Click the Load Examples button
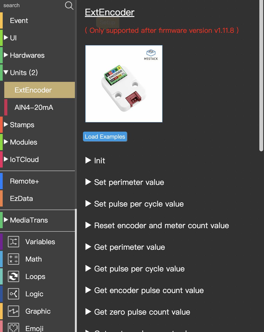Screen dimensions: 264x332 click(x=105, y=136)
